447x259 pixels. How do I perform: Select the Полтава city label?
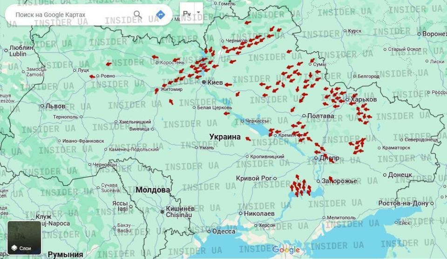pyautogui.click(x=321, y=116)
